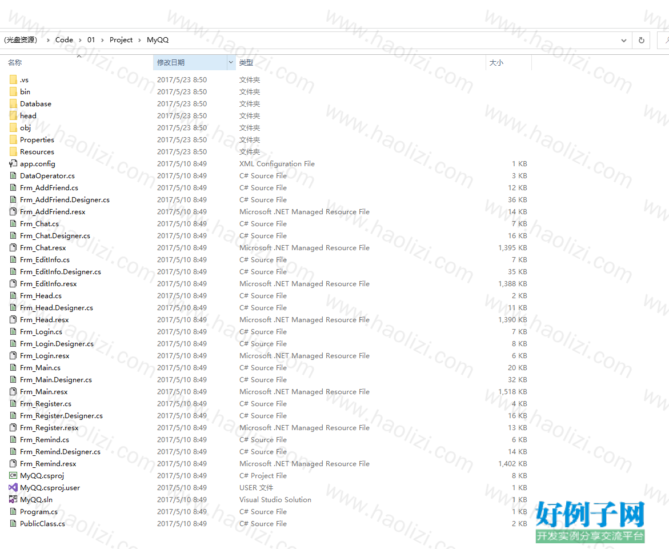Screen dimensions: 669x549
Task: Click the Resources folder icon
Action: 13,151
